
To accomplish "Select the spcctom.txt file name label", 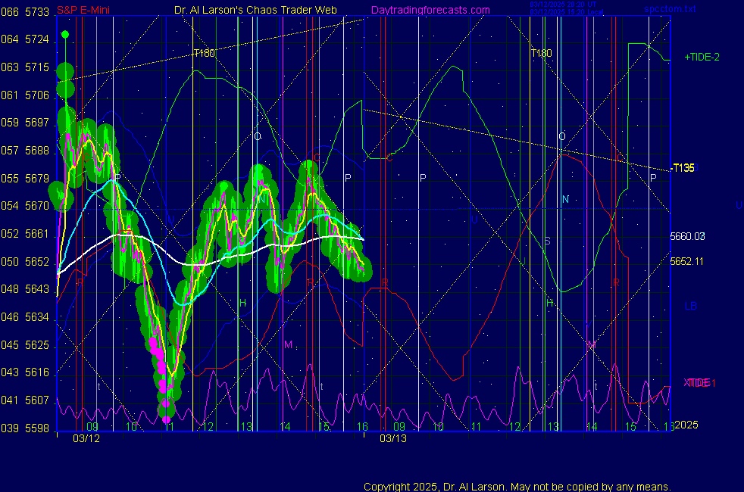I will click(x=670, y=9).
